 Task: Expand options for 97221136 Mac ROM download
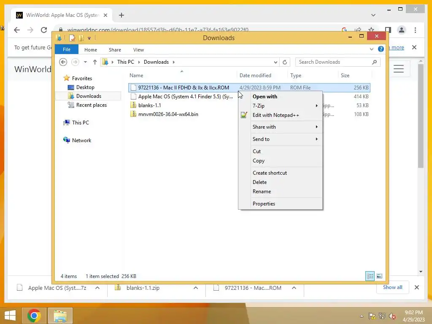[x=294, y=288]
